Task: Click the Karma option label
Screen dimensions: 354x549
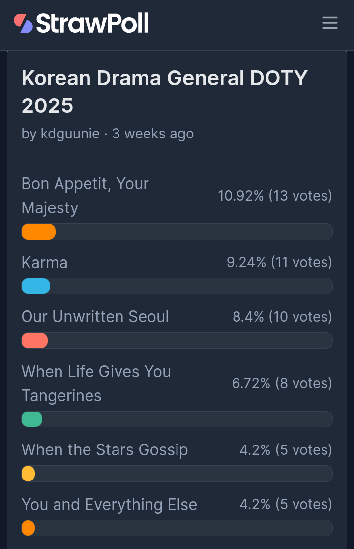Action: point(44,262)
